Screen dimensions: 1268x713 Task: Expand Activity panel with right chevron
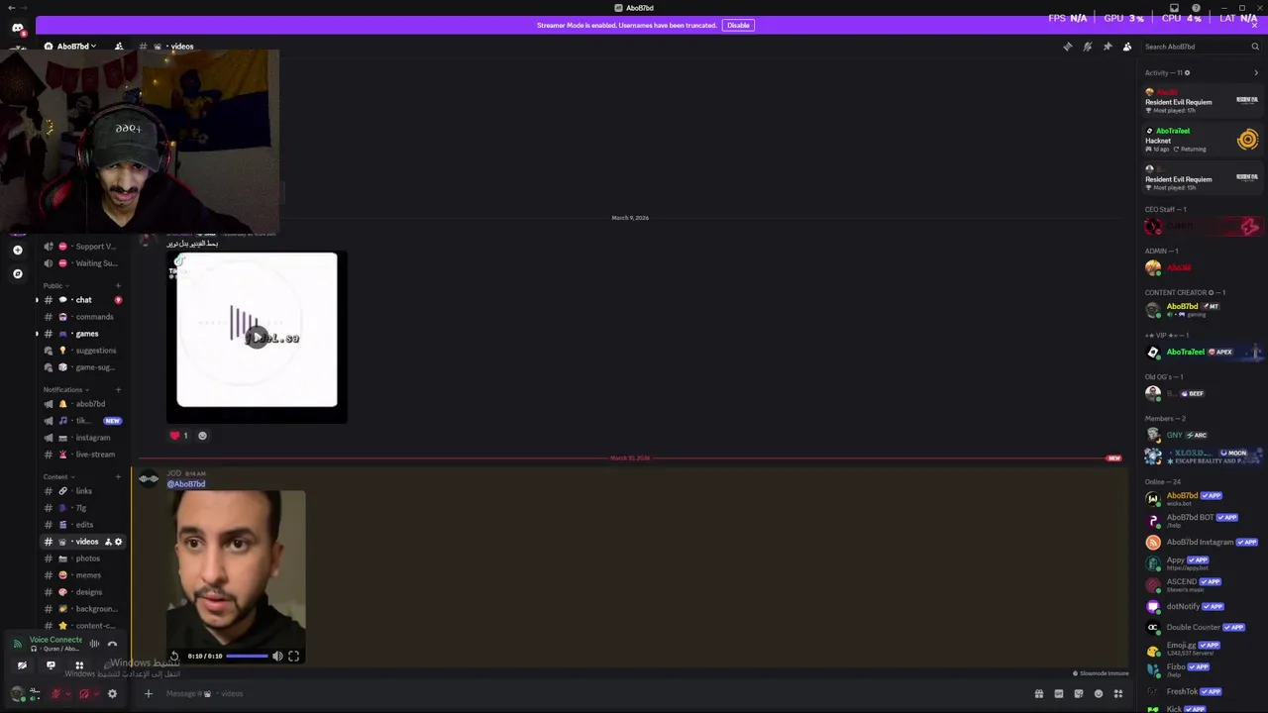[x=1256, y=72]
